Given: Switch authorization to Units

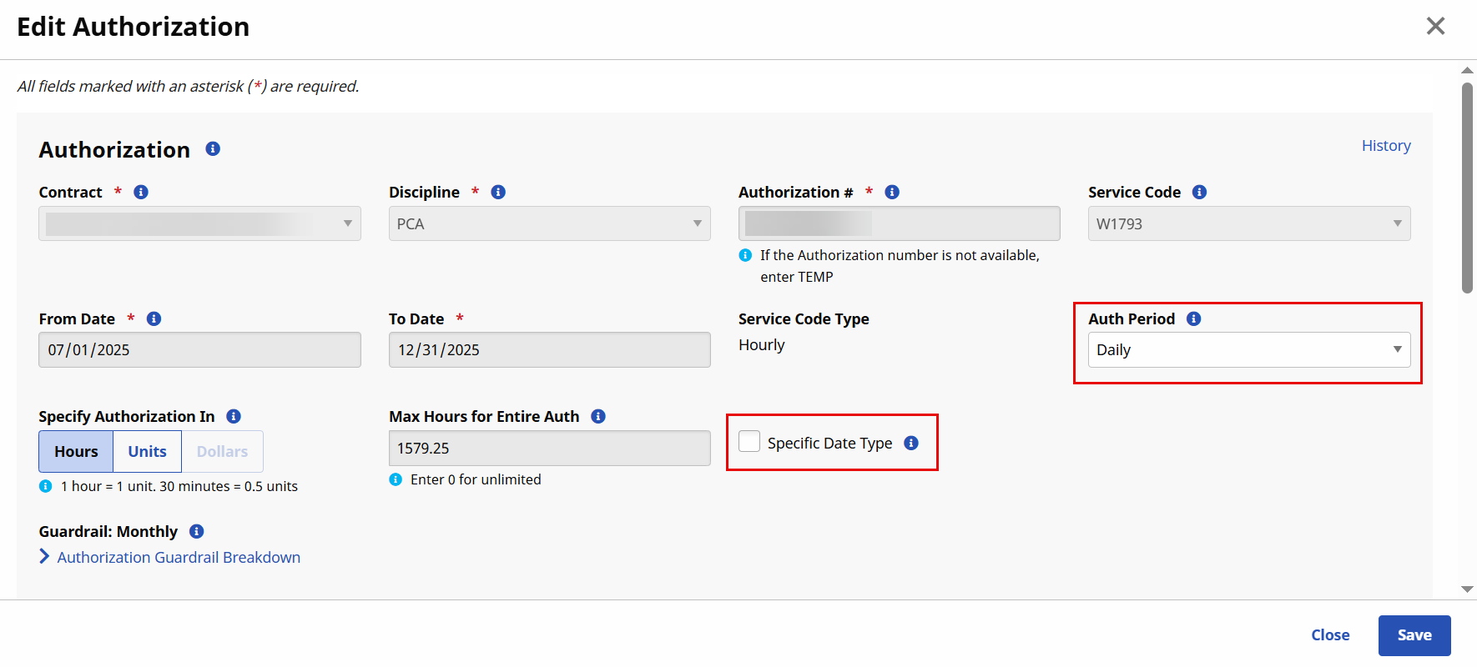Looking at the screenshot, I should point(147,451).
